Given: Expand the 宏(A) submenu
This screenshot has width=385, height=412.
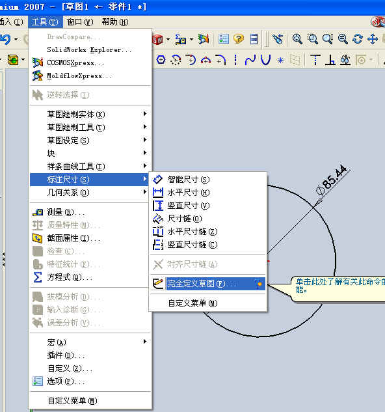Looking at the screenshot, I should click(x=90, y=342).
